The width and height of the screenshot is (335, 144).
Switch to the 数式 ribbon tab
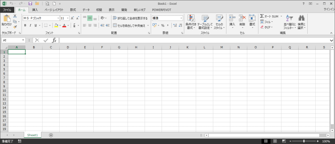click(x=73, y=10)
